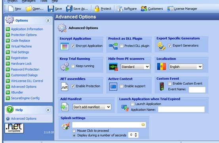Uncheck the Encrypt Application checkbox
Screen dimensions: 219x143
[x=73, y=46]
